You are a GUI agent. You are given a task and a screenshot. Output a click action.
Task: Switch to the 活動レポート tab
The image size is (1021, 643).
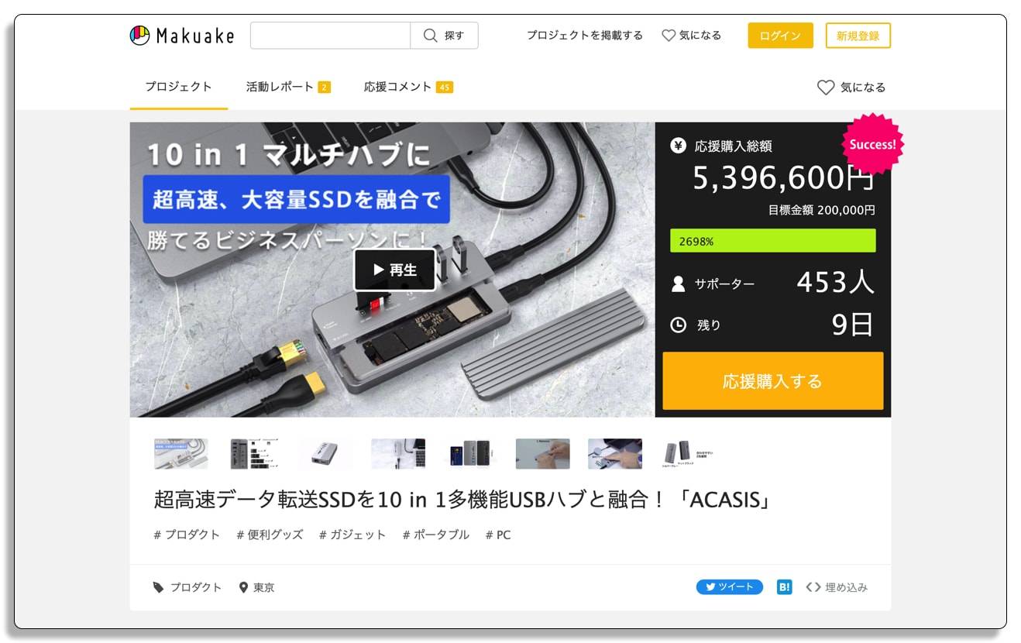[x=288, y=87]
